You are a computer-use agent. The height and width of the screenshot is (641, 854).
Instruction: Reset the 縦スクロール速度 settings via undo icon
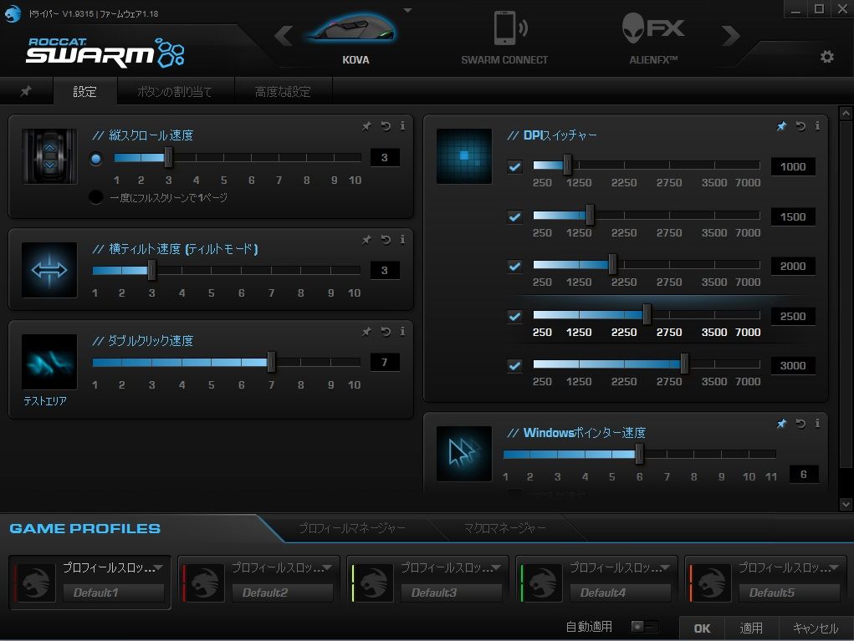click(x=384, y=126)
